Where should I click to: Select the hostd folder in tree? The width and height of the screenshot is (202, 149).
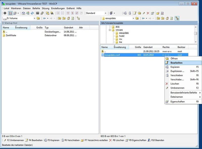[122, 36]
